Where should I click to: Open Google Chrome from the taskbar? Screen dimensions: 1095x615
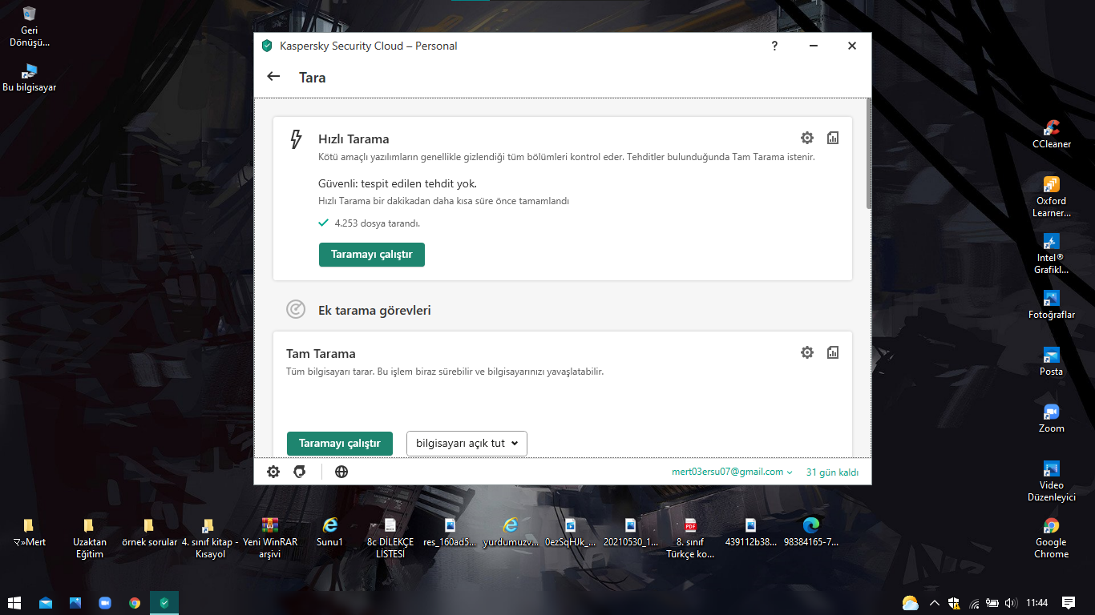coord(135,602)
